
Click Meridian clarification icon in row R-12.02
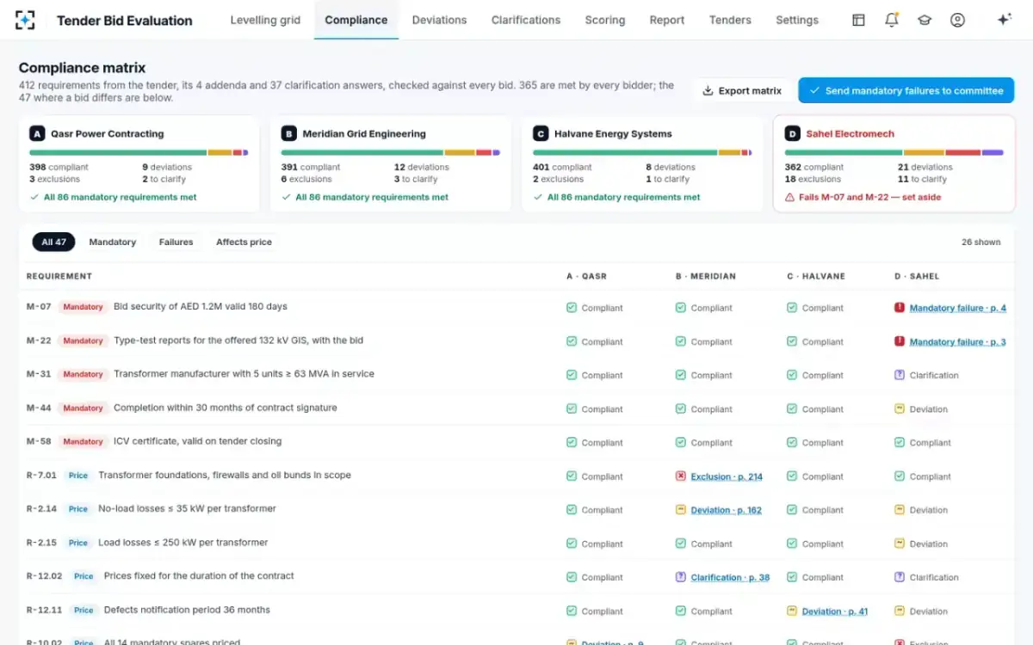point(681,577)
